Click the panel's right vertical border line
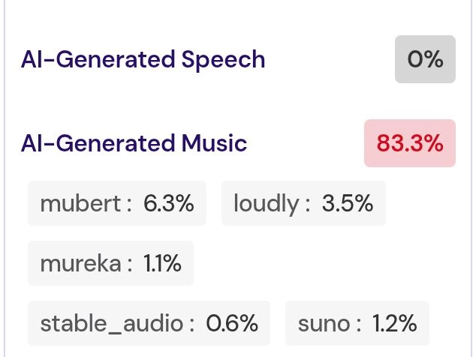This screenshot has height=357, width=473. pos(471,178)
